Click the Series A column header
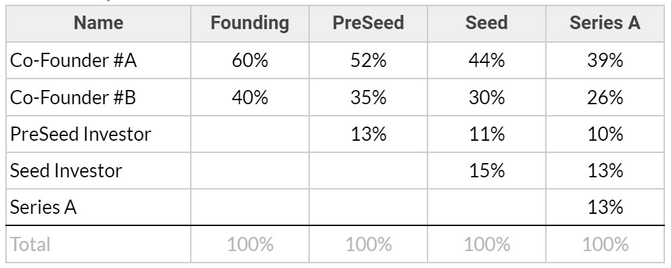This screenshot has height=268, width=671. pos(605,23)
